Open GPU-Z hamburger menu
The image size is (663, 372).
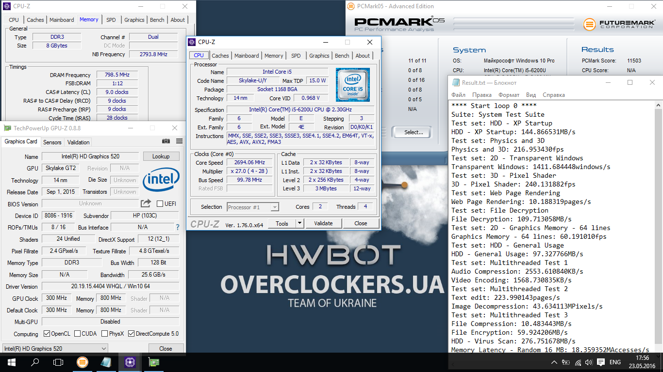point(180,141)
